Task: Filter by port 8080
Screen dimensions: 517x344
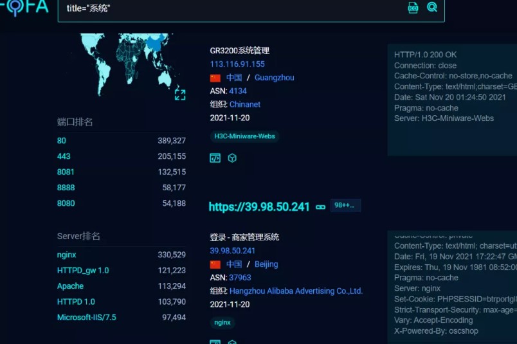Action: point(66,203)
